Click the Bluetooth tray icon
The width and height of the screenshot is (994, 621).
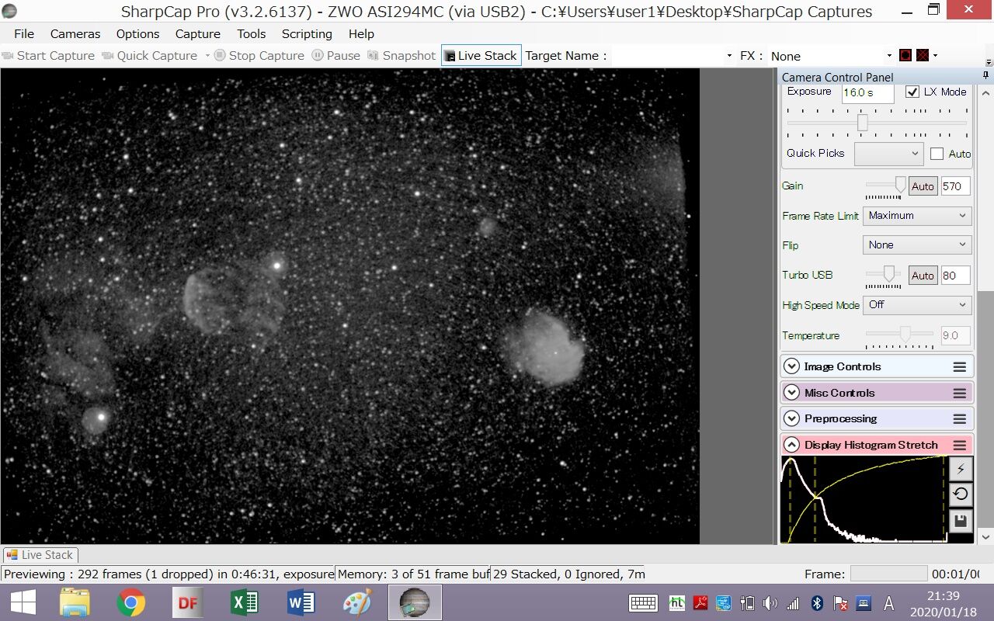[x=817, y=603]
